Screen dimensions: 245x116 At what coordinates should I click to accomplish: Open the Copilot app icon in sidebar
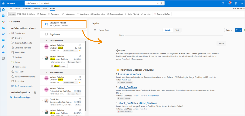3,22
